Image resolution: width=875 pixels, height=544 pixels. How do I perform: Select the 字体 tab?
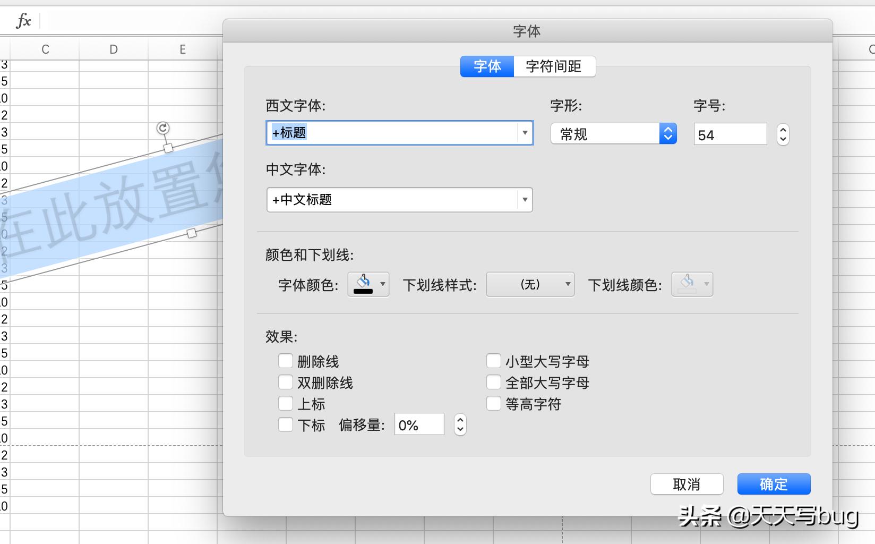click(x=486, y=66)
